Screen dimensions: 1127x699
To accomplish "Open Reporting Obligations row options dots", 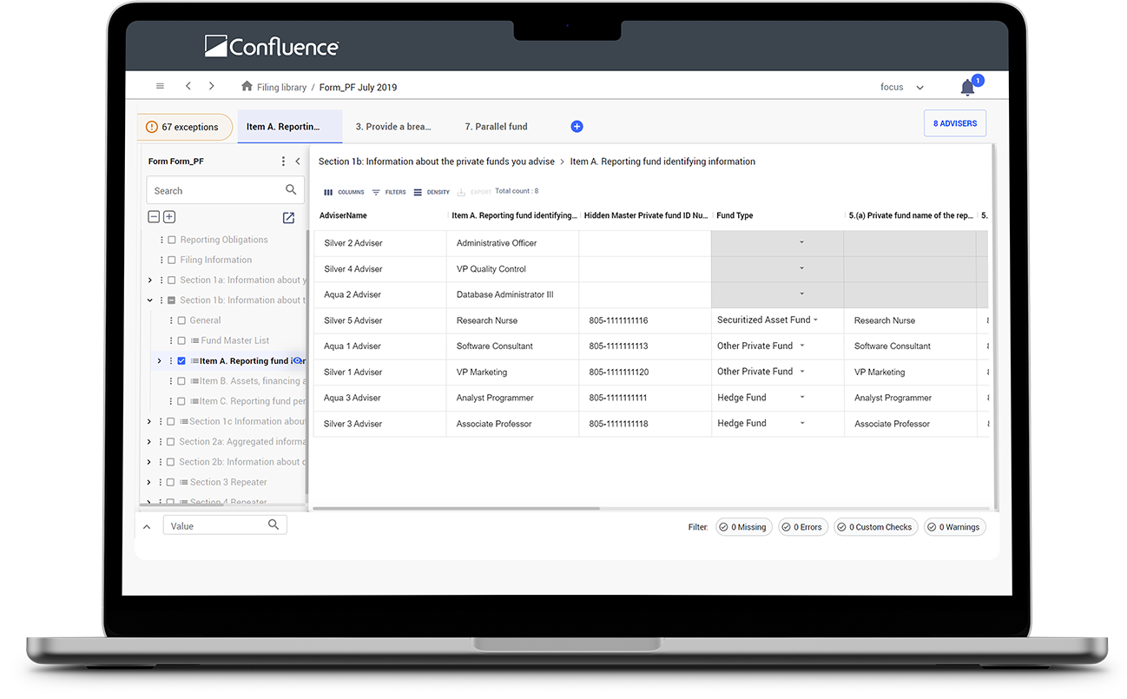I will [x=161, y=240].
